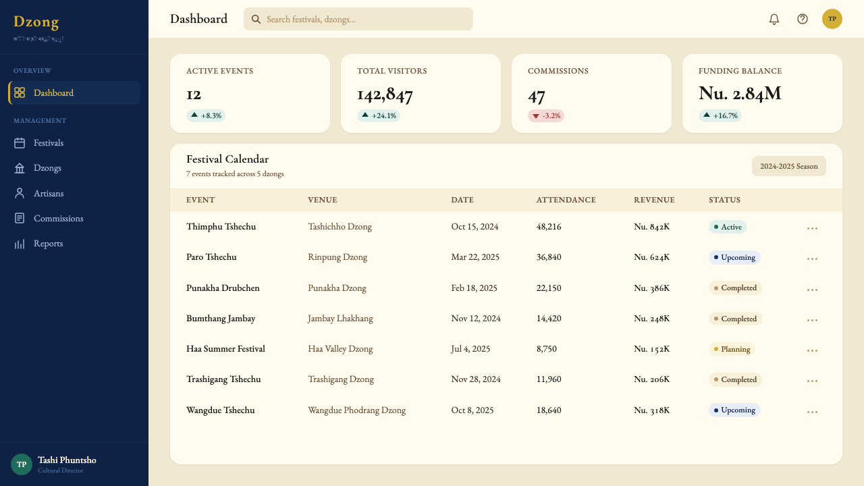Click Tashichho Dzong venue
864x486 pixels.
pos(340,227)
